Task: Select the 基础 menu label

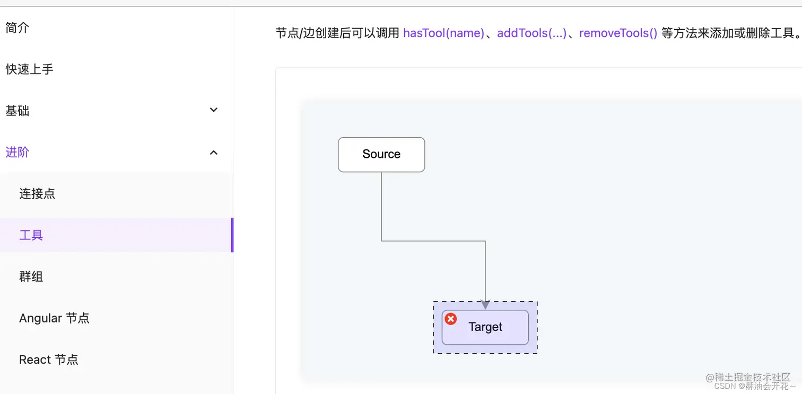Action: click(17, 111)
